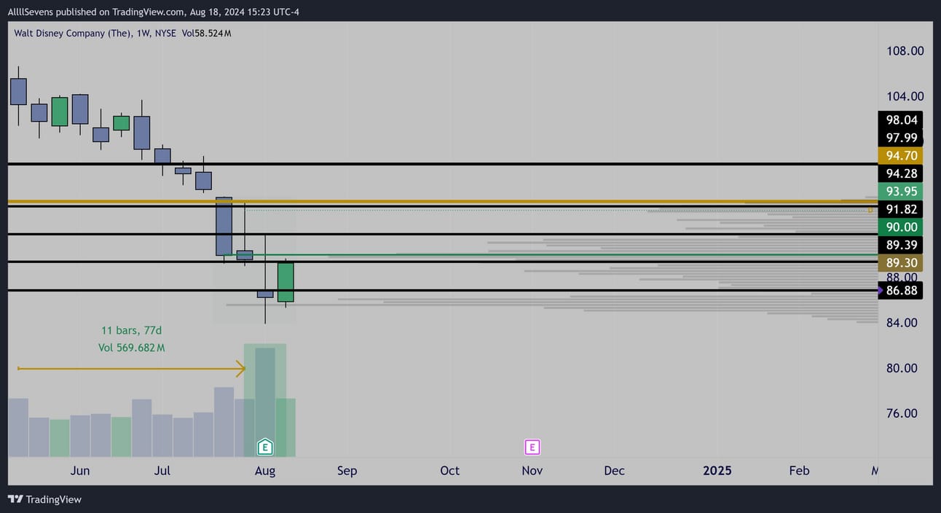The width and height of the screenshot is (941, 513).
Task: Click the first blue candle at far left
Action: pyautogui.click(x=18, y=92)
